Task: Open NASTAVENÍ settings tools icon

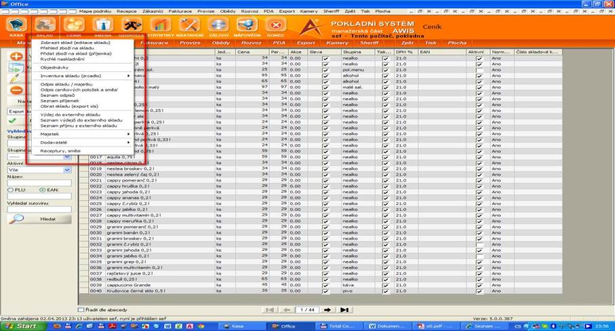Action: coord(189,26)
